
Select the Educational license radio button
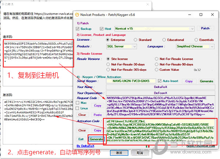pos(164,40)
